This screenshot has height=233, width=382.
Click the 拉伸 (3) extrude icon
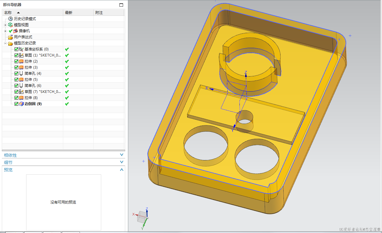tap(21, 67)
